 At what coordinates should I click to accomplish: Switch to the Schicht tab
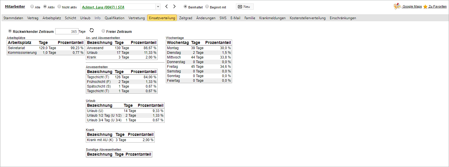(71, 18)
